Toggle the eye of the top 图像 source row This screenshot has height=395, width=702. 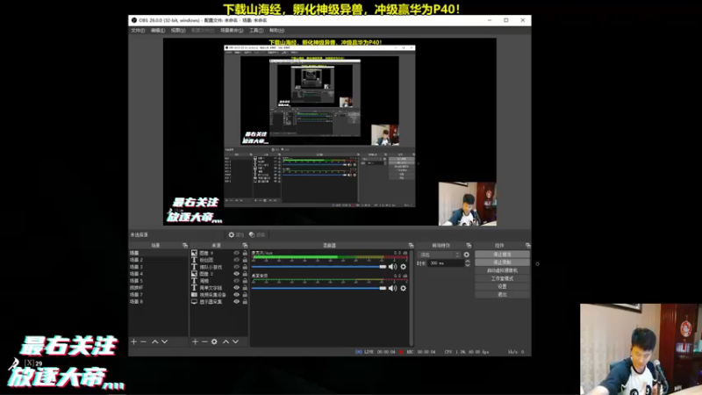[x=236, y=253]
